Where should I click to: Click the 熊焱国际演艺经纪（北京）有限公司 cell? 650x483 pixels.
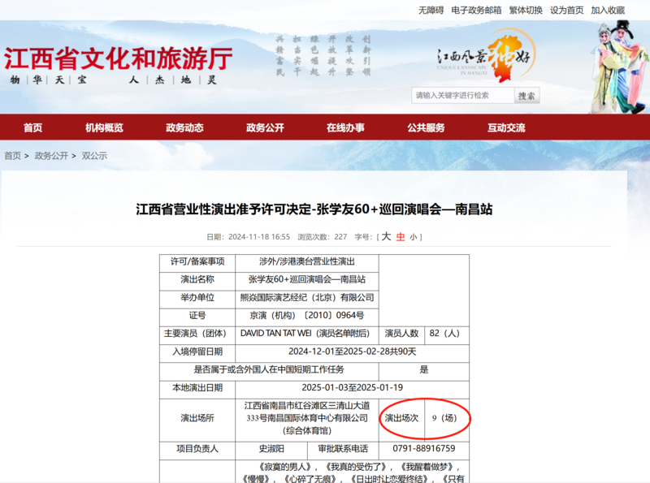[x=307, y=298]
